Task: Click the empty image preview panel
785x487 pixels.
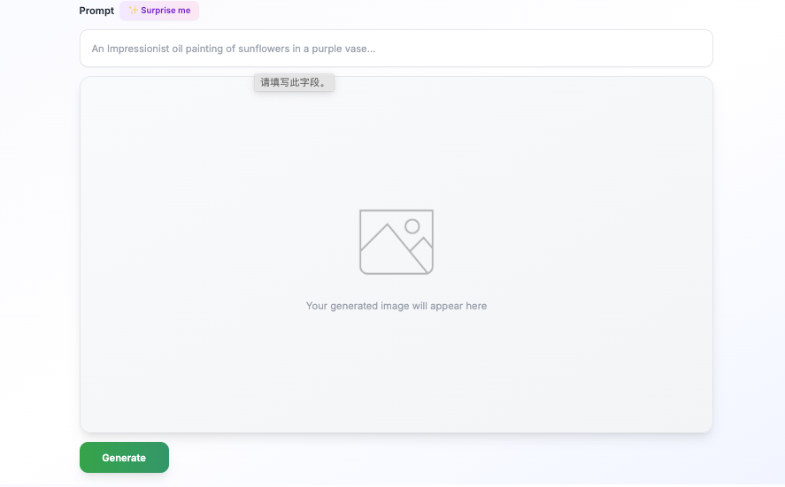Action: [x=396, y=371]
